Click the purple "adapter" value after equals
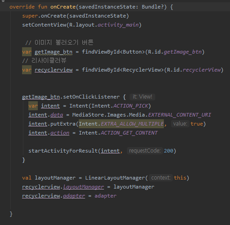 pyautogui.click(x=105, y=196)
